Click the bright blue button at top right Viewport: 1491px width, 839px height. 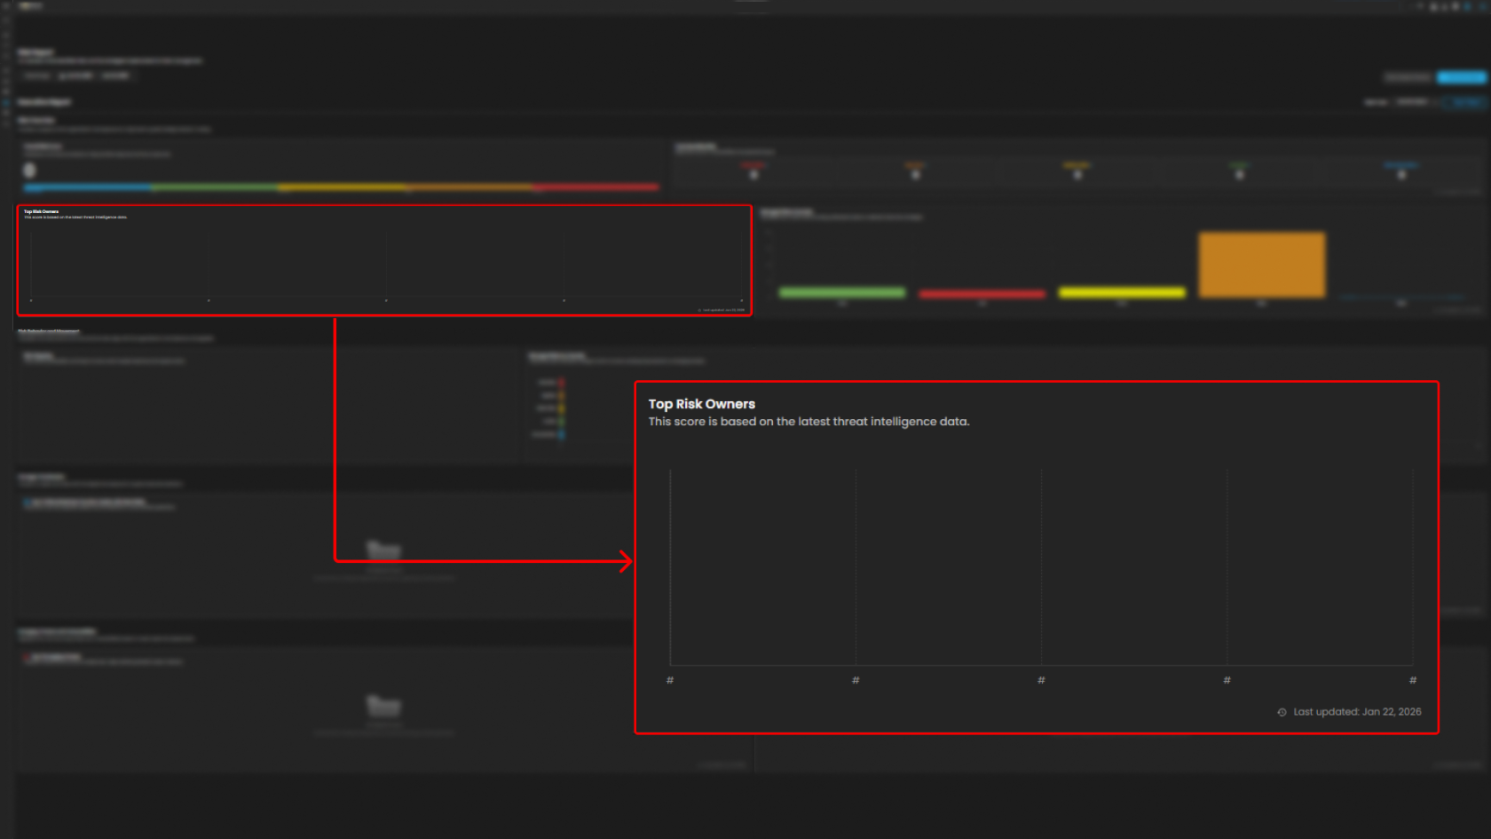click(x=1461, y=78)
